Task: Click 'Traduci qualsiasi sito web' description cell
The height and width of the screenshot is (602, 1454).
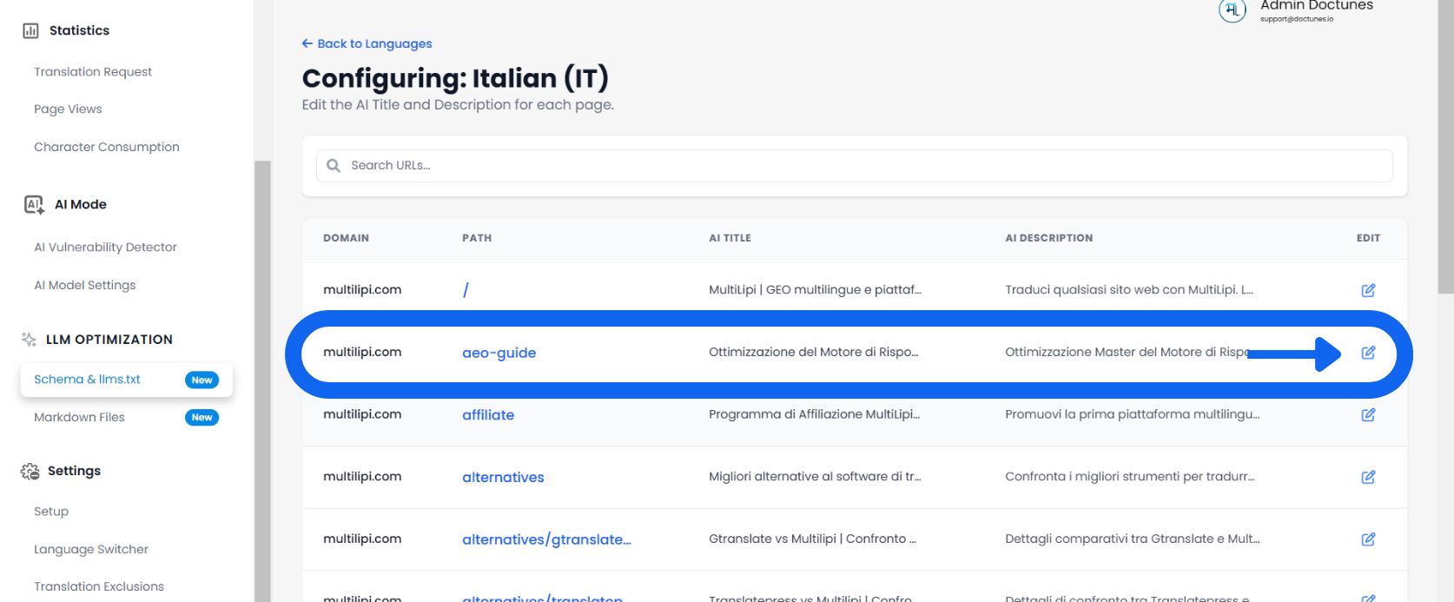Action: coord(1129,290)
